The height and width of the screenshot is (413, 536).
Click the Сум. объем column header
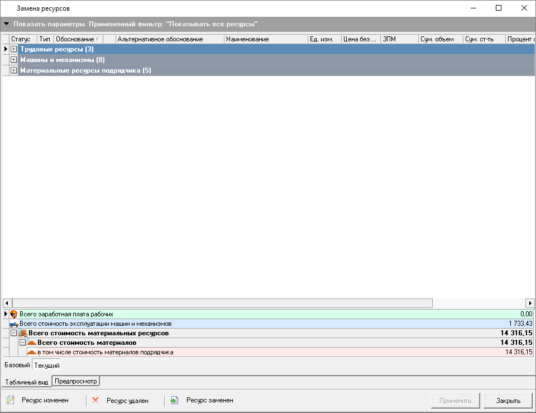coord(441,39)
